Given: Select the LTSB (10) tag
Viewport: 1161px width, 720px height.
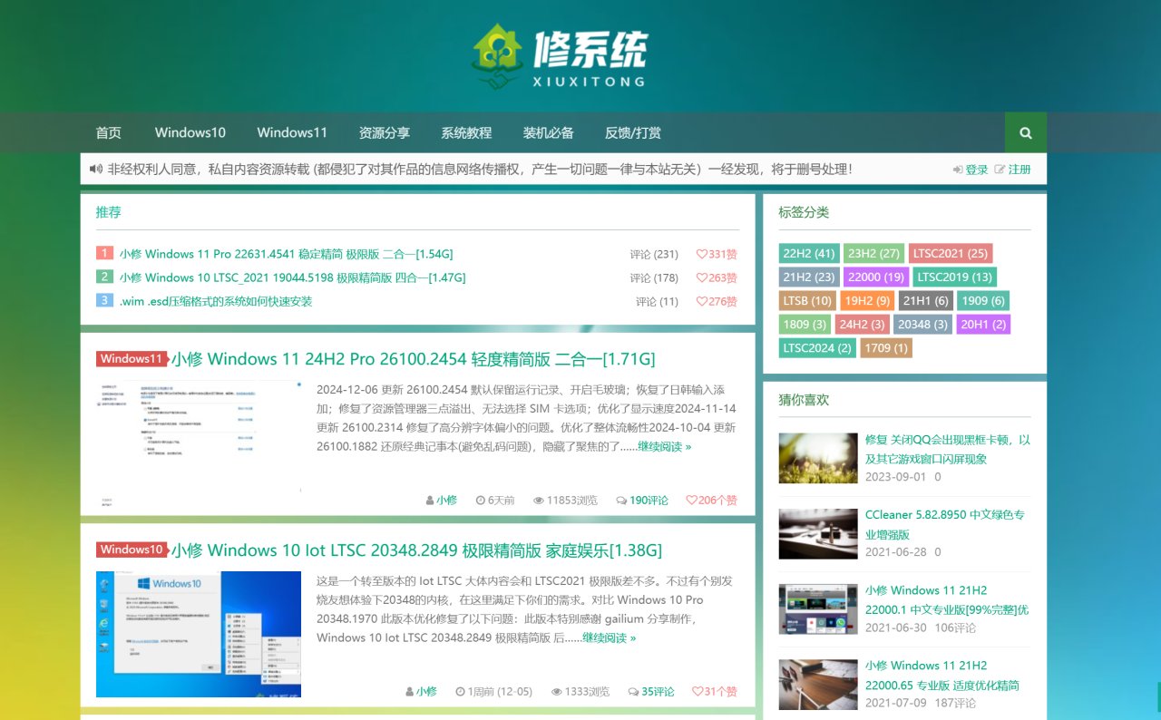Looking at the screenshot, I should 807,300.
